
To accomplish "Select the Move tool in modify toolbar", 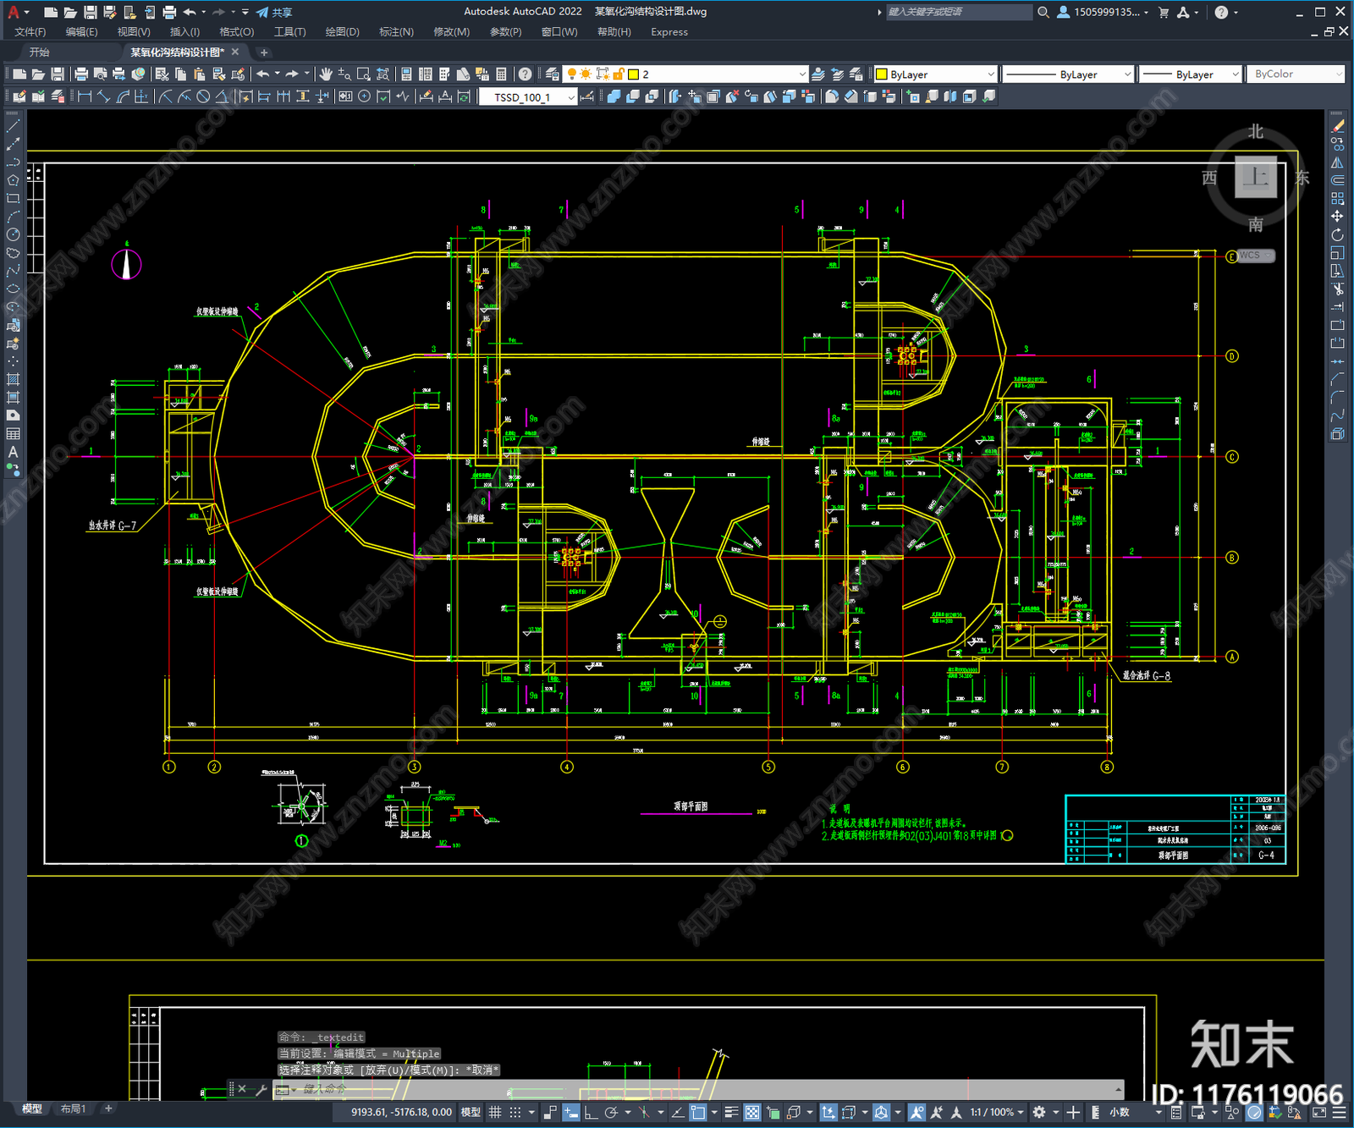I will 1337,217.
